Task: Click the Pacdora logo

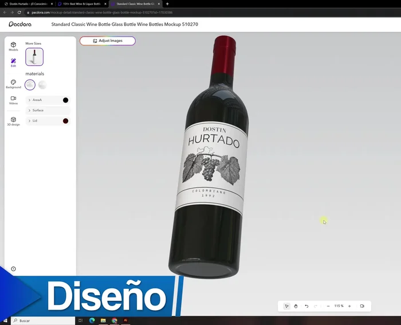Action: coord(20,24)
